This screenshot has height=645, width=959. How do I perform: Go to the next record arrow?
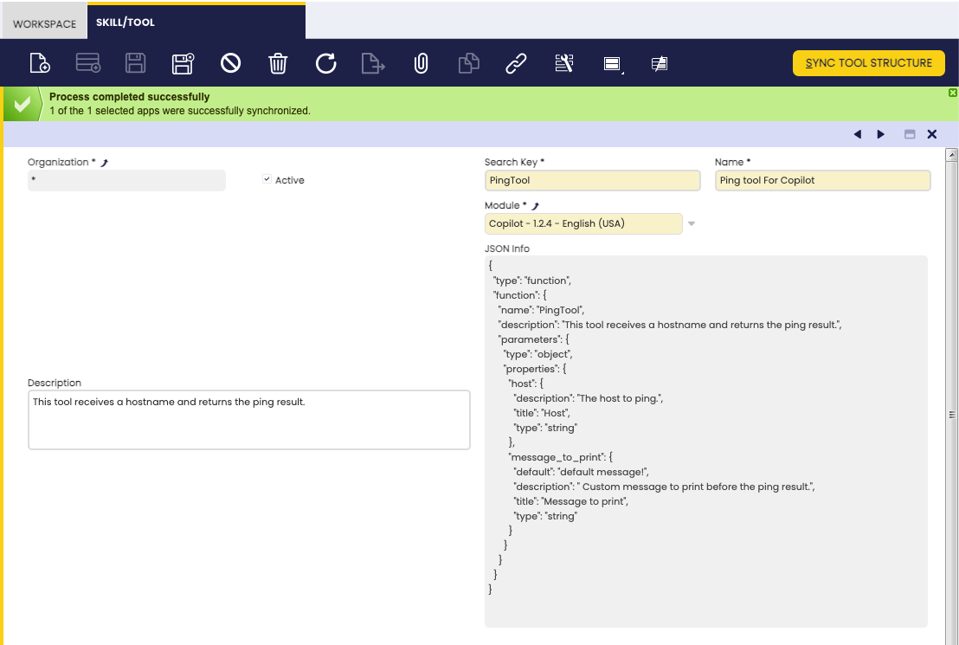(881, 134)
